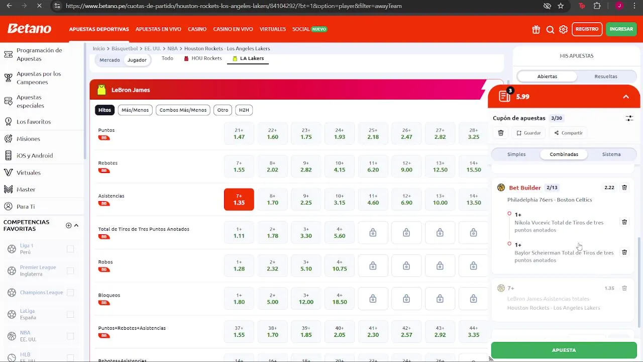The image size is (643, 362).
Task: Delete all bets with coupon trash icon
Action: coord(501,133)
